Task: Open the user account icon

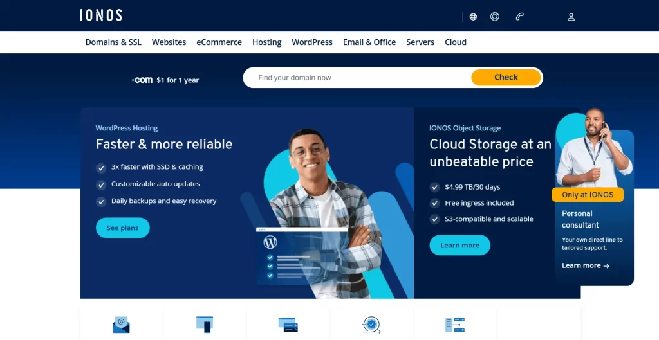Action: pos(571,17)
